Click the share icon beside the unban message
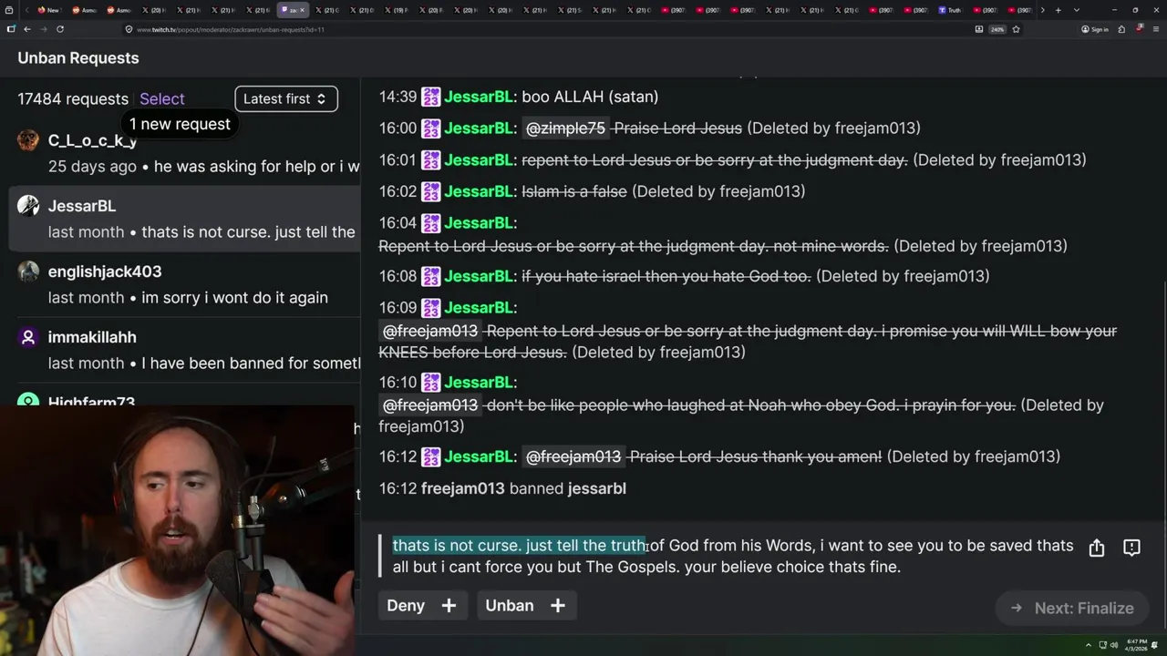The width and height of the screenshot is (1167, 656). (x=1097, y=548)
